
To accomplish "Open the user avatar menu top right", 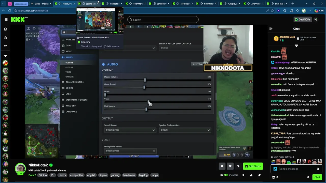I will point(316,20).
